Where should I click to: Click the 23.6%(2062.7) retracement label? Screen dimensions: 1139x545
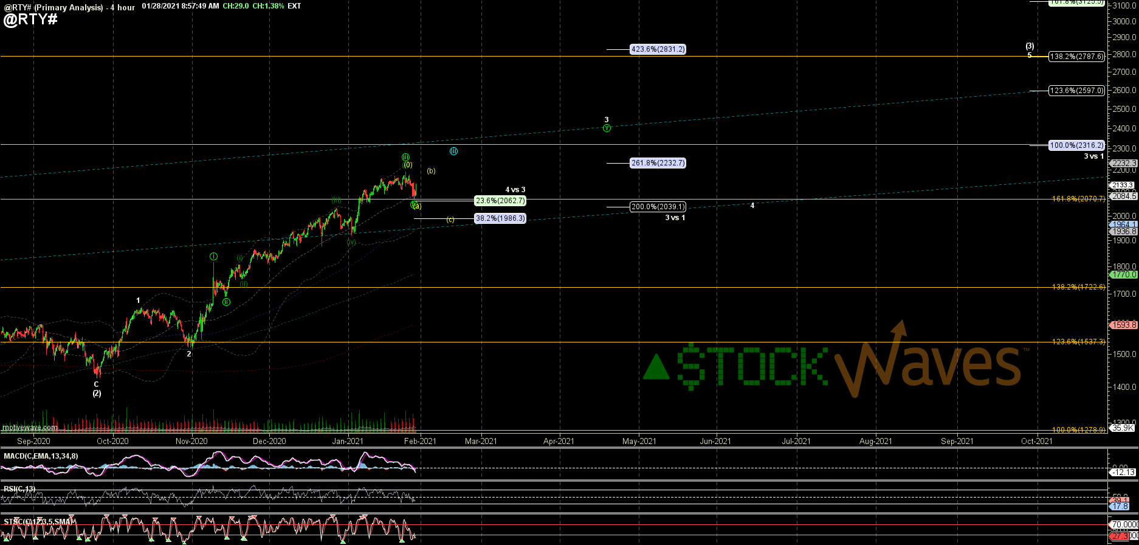[500, 201]
